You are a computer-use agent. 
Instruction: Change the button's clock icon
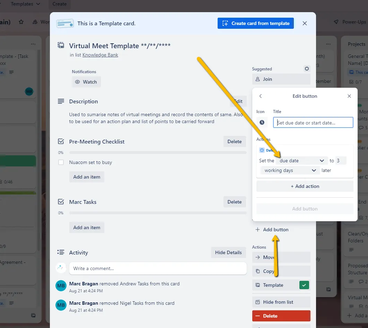click(x=262, y=122)
